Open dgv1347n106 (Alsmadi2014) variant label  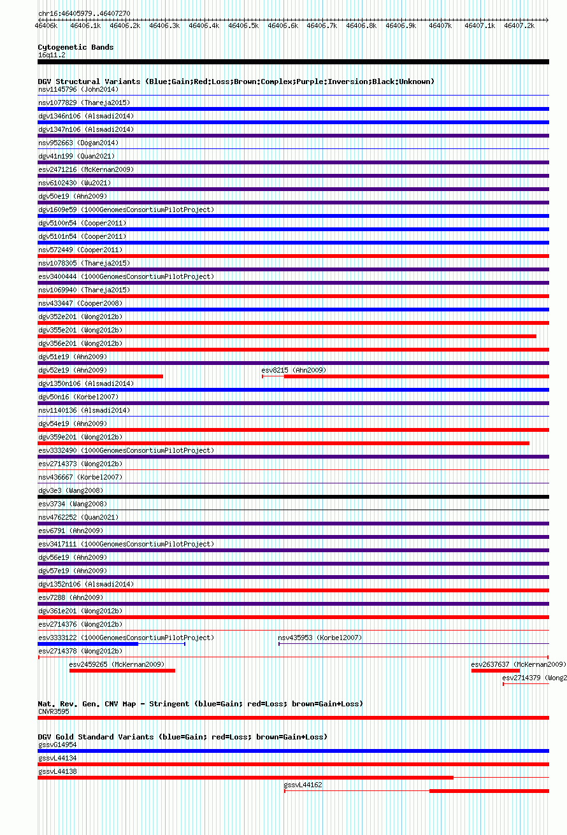(86, 129)
